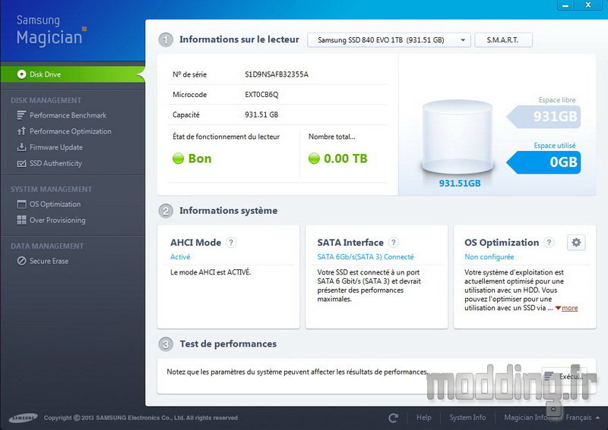Open Magician Info in the footer
This screenshot has height=430, width=608.
(525, 418)
